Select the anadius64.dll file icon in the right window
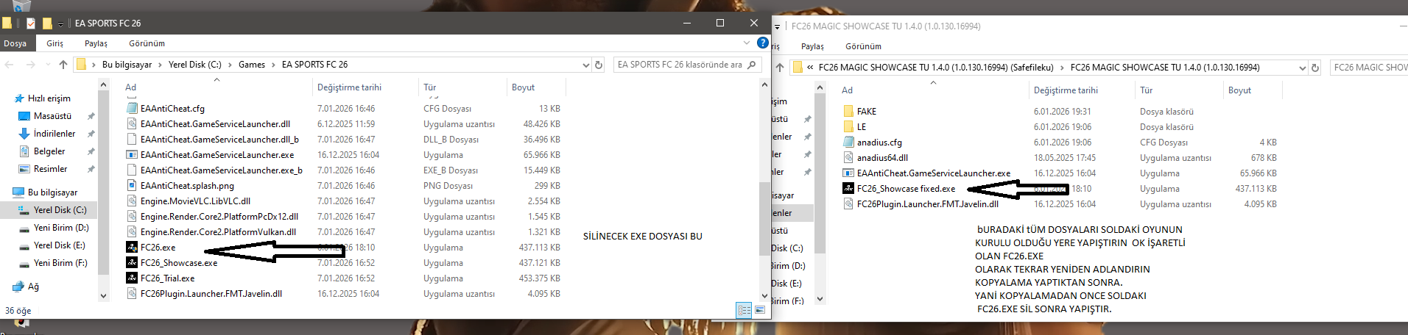 (x=848, y=158)
